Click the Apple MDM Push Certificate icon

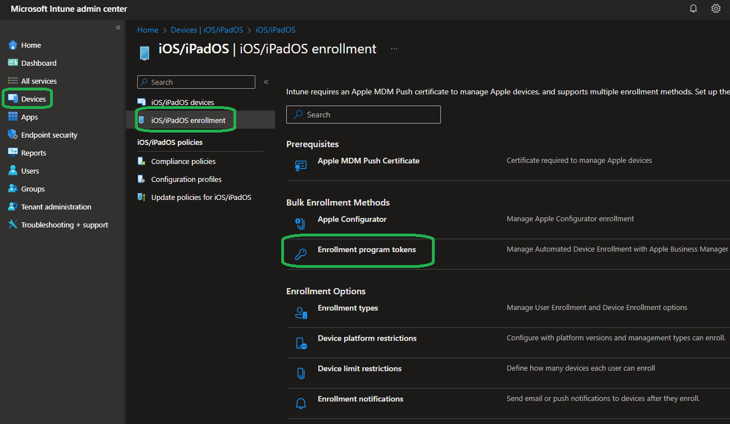click(301, 165)
